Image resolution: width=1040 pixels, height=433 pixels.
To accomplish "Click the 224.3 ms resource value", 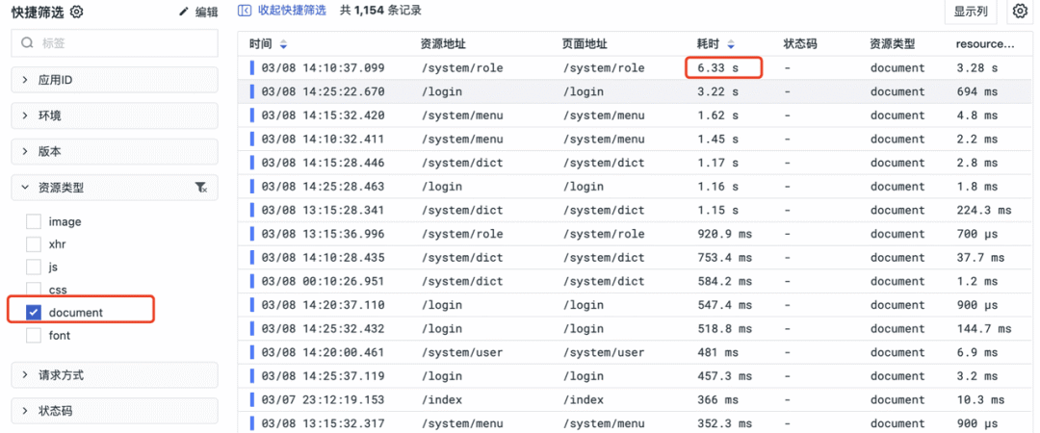I will tap(984, 210).
